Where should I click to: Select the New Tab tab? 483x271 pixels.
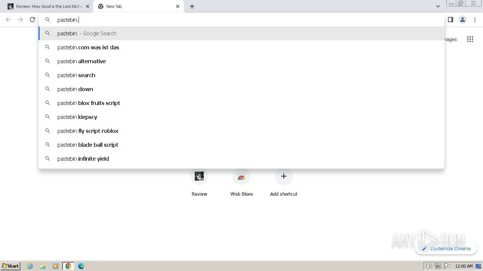pos(138,6)
